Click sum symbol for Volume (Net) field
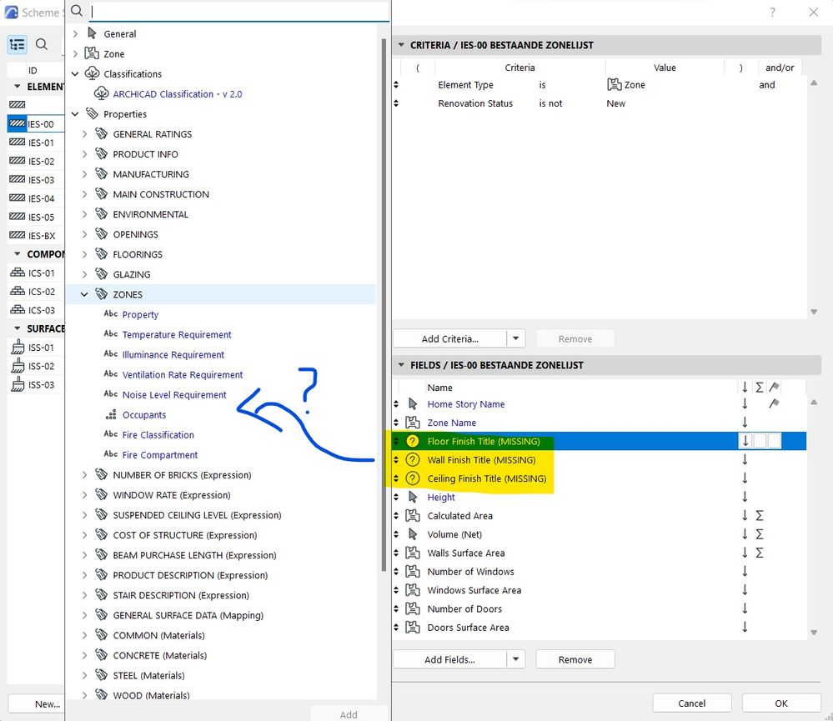 760,534
